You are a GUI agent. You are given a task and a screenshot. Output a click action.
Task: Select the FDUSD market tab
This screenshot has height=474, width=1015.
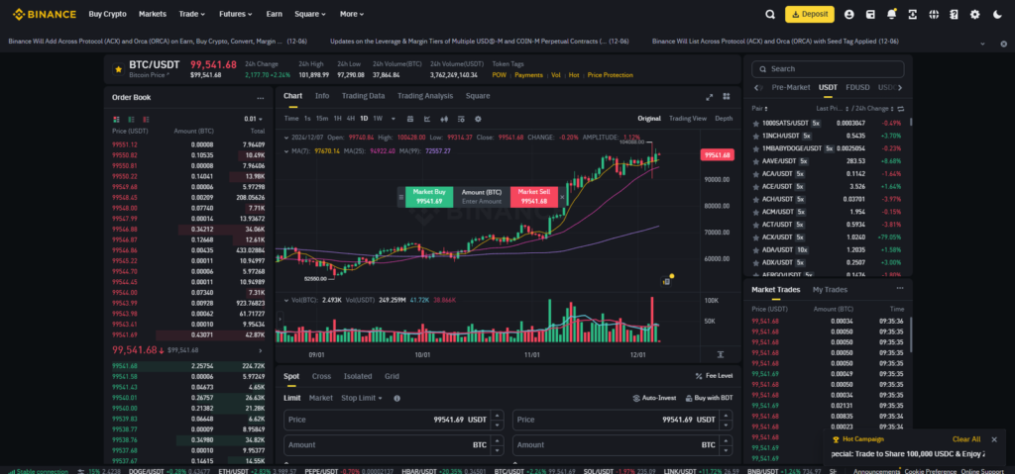pos(857,87)
